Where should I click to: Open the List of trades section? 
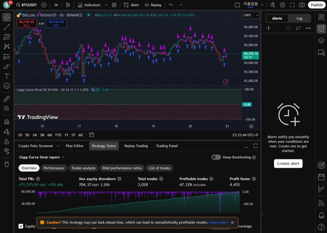click(x=160, y=168)
